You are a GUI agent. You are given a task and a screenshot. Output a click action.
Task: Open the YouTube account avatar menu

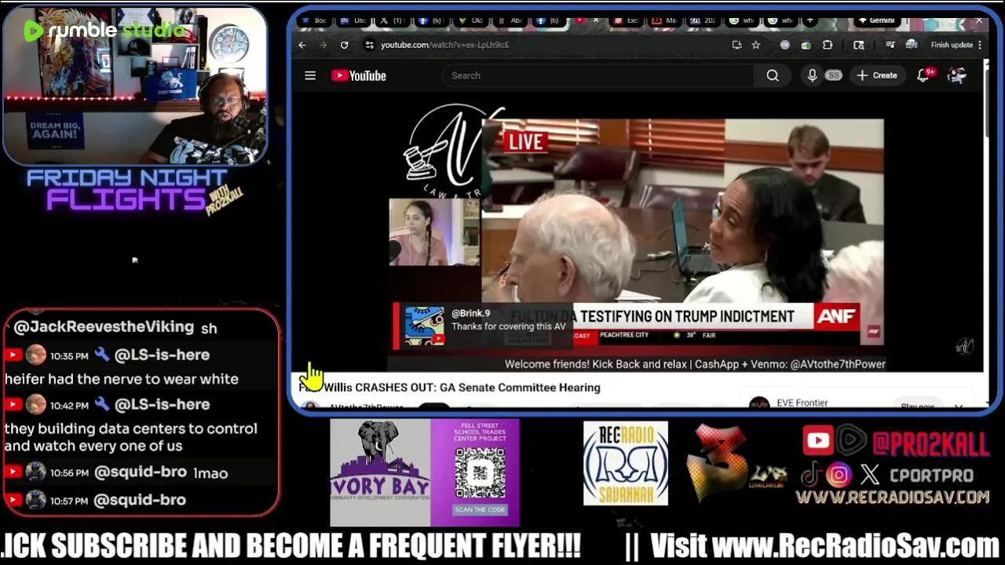(956, 75)
